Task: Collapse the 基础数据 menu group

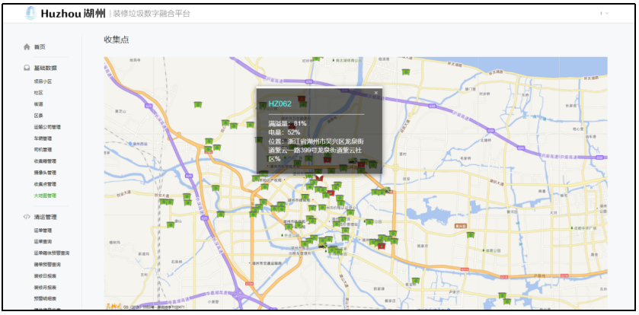Action: 45,68
